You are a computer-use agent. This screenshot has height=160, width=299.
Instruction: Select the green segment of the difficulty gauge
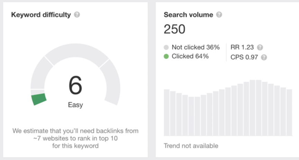click(39, 99)
